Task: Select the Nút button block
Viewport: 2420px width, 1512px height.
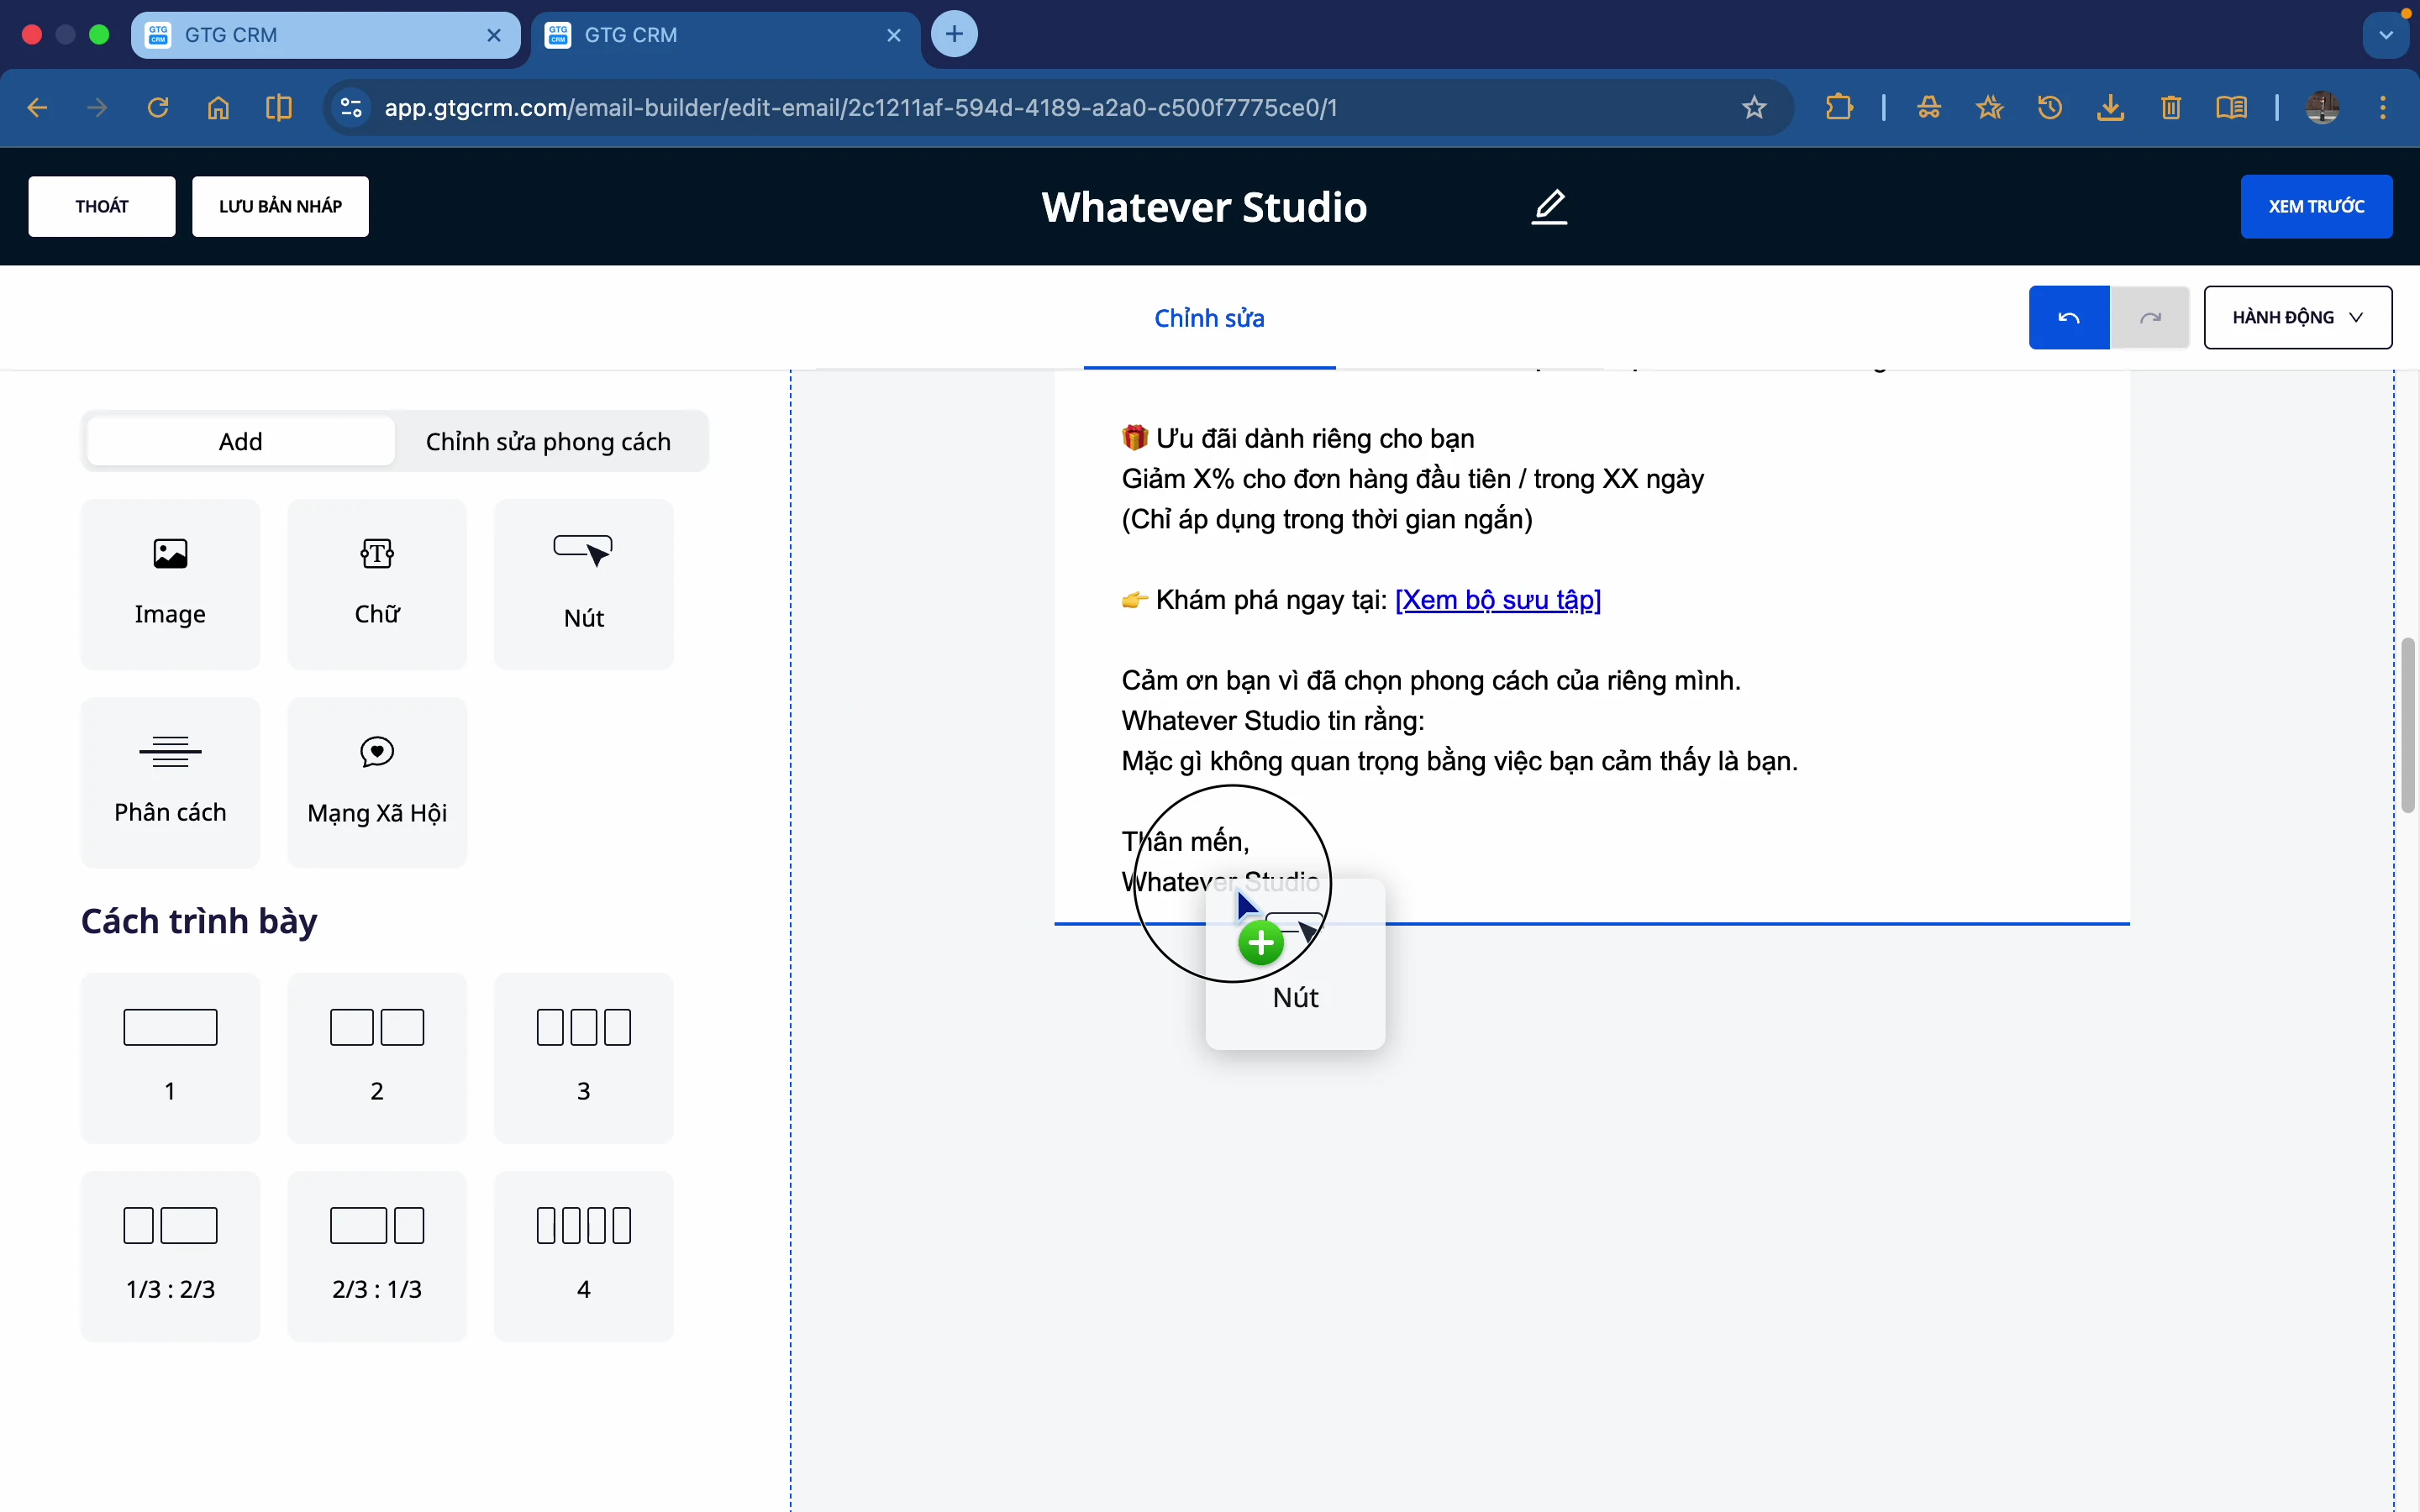Action: tap(584, 584)
